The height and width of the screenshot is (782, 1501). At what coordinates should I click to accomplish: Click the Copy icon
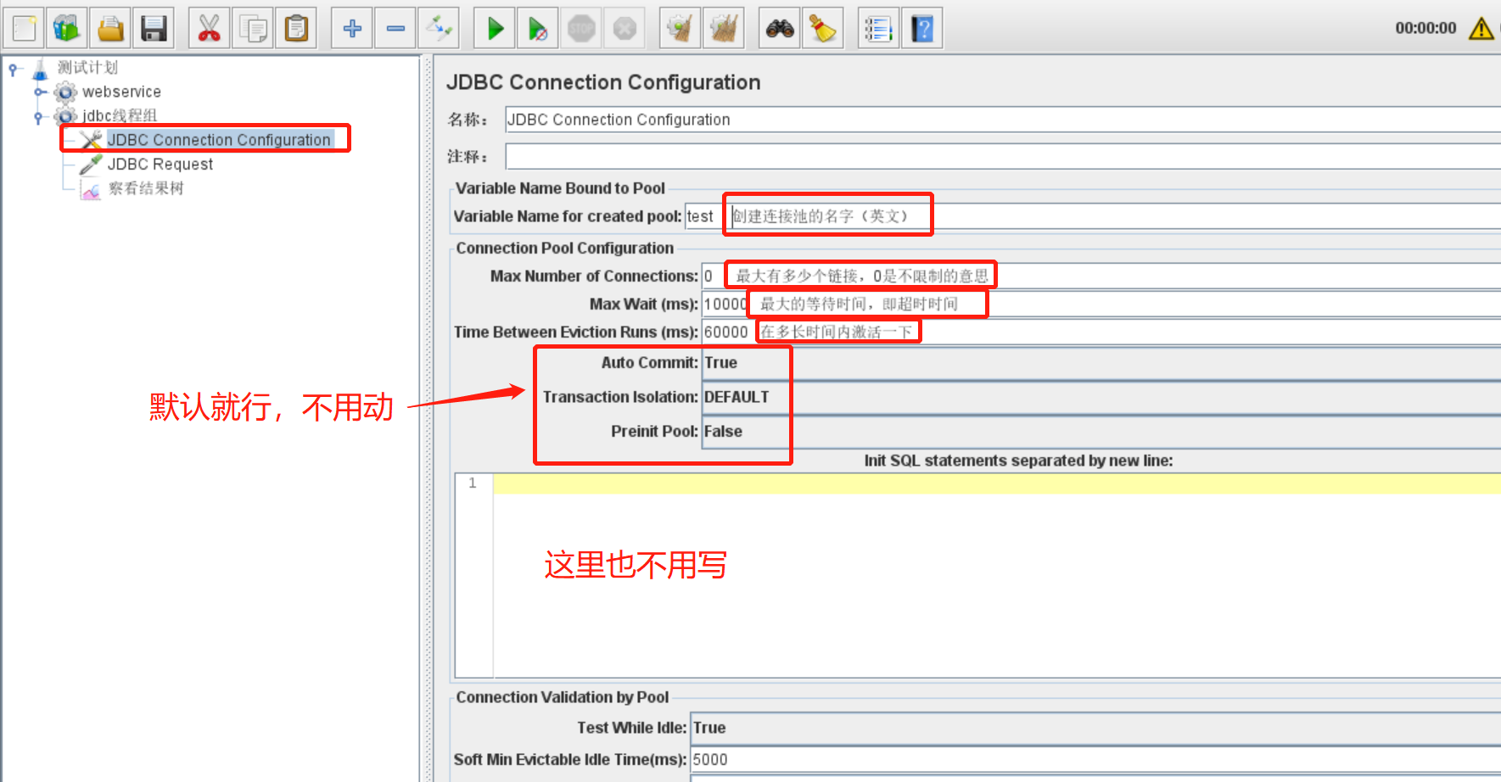[x=253, y=28]
